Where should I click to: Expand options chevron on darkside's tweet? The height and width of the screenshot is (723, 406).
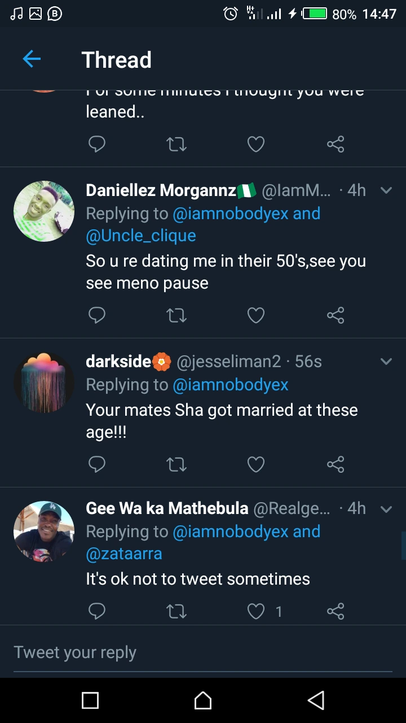coord(386,361)
